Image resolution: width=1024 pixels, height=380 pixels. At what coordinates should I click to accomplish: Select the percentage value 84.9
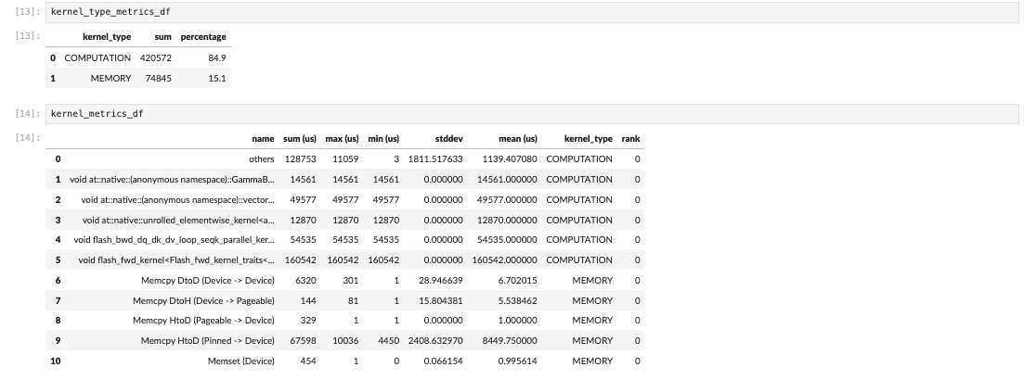217,58
